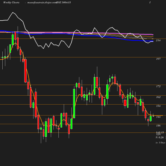Click the 'Weekly Charts' title text

11,3
